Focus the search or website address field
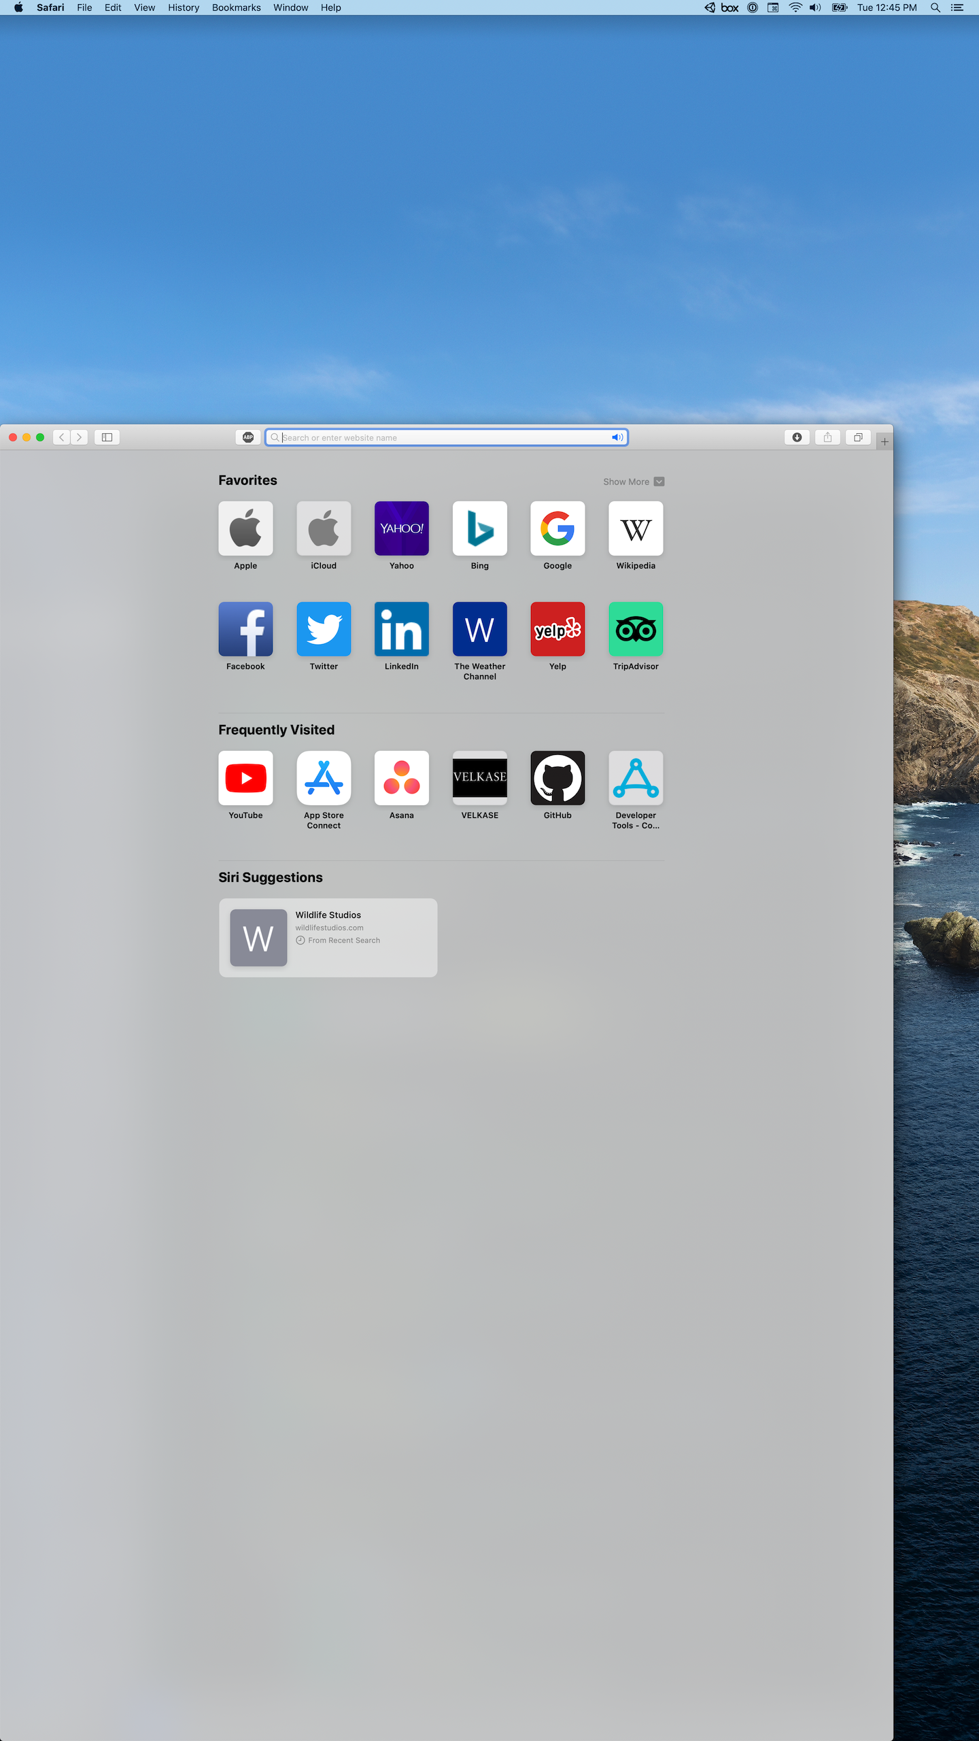979x1741 pixels. click(446, 437)
